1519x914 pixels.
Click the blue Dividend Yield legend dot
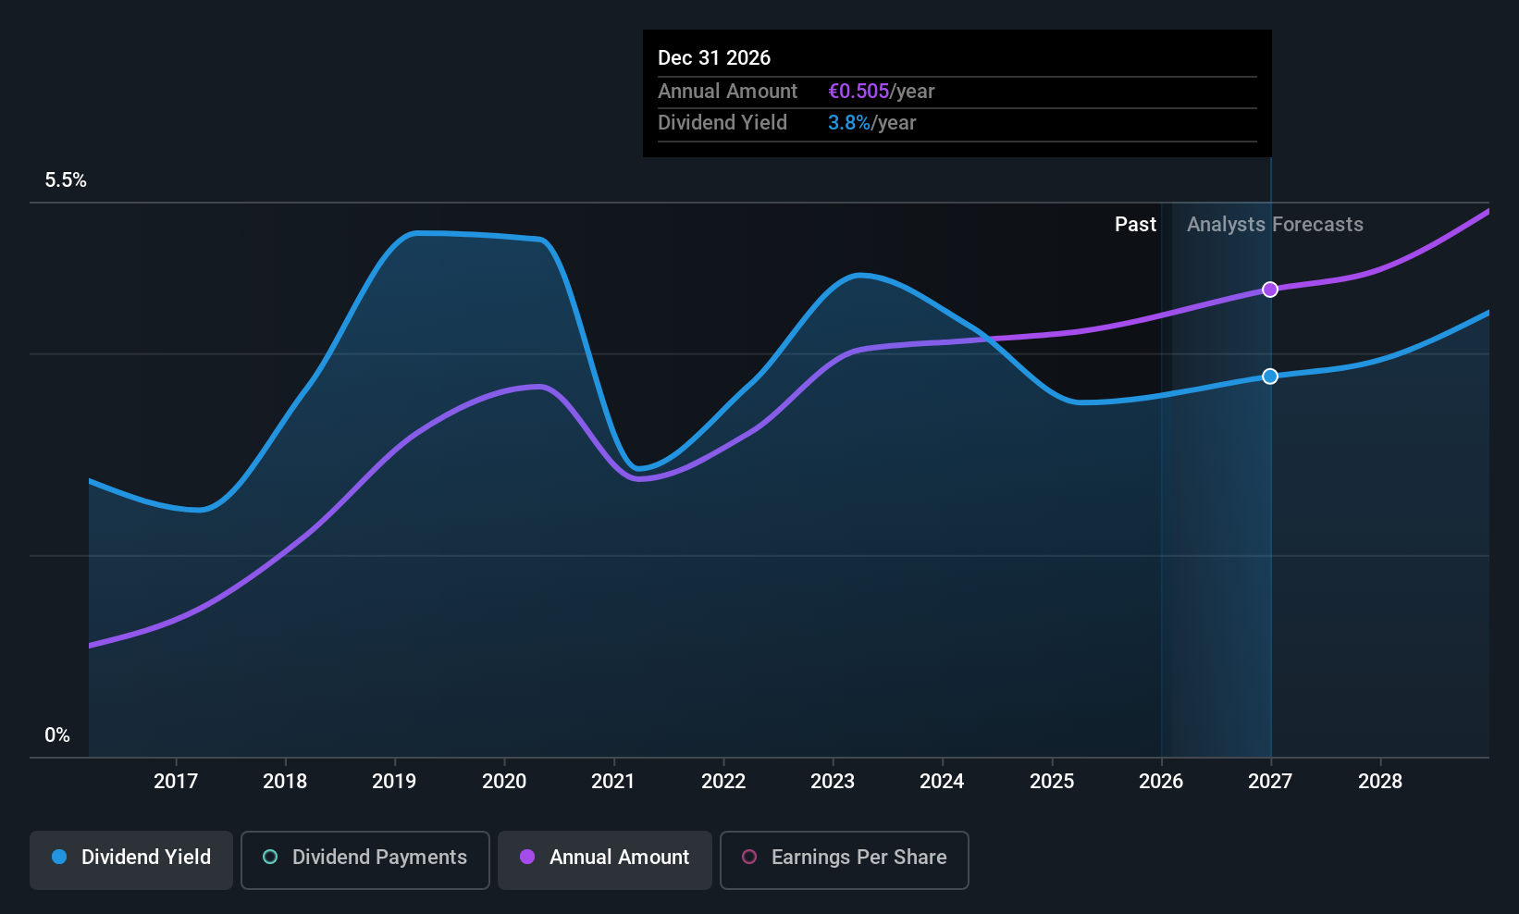point(59,857)
